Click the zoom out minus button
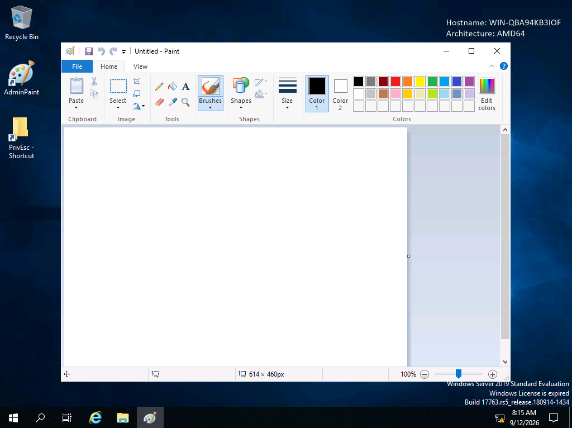Image resolution: width=572 pixels, height=428 pixels. (x=425, y=374)
